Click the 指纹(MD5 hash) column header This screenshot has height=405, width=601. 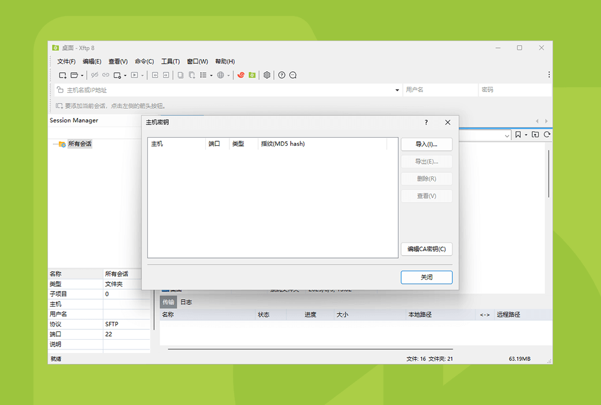pos(322,144)
